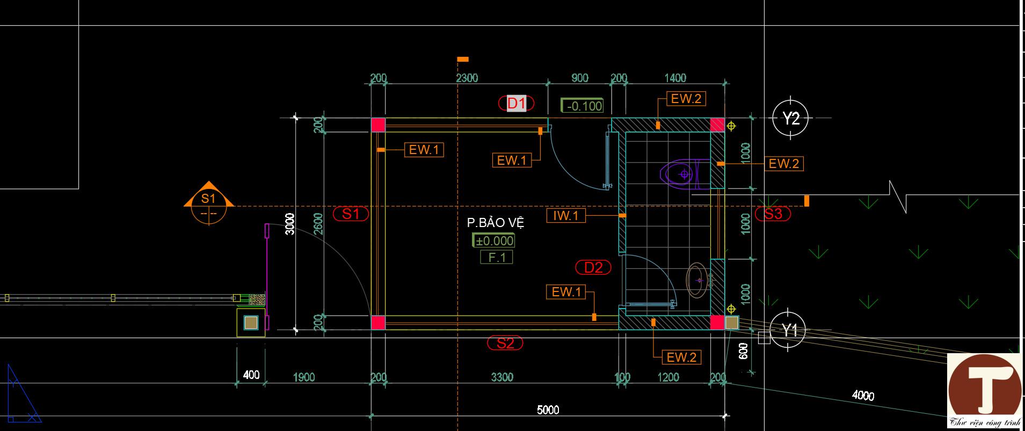The width and height of the screenshot is (1025, 431).
Task: Select the 3300 dimension text
Action: pyautogui.click(x=502, y=377)
